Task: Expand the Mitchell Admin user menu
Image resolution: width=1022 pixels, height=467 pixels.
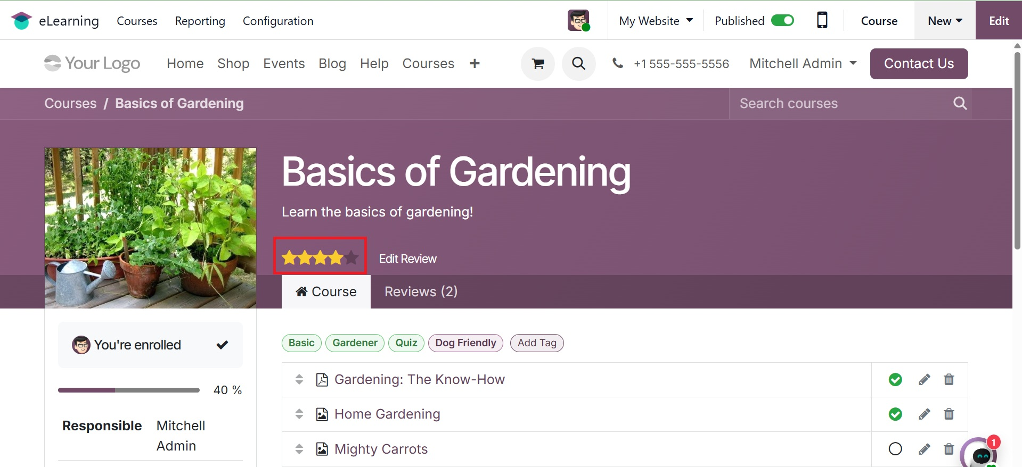Action: [803, 63]
